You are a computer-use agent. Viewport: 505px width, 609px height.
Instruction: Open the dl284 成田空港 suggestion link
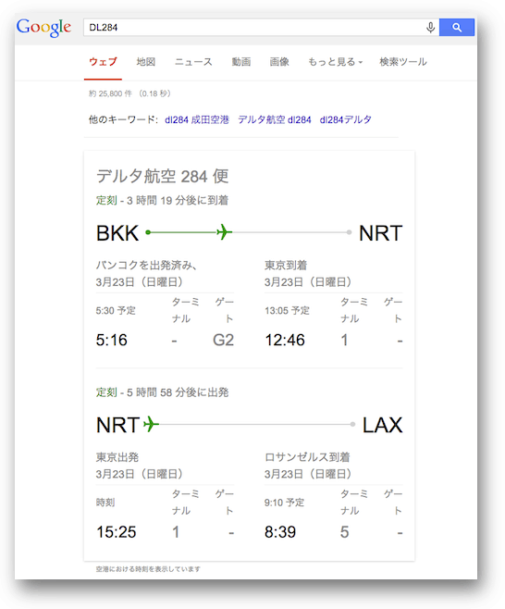point(197,119)
